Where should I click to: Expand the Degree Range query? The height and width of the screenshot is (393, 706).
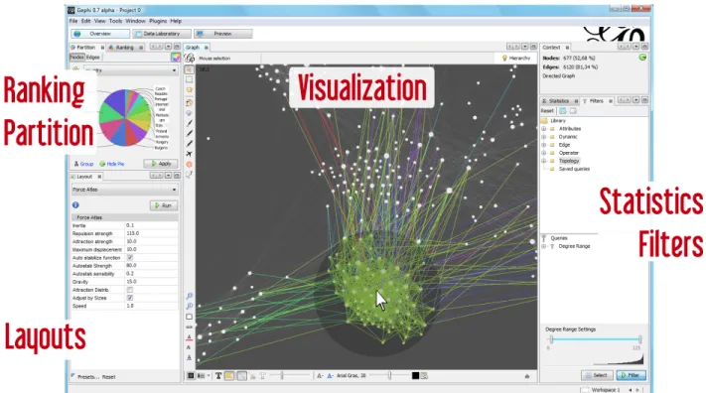click(x=544, y=246)
